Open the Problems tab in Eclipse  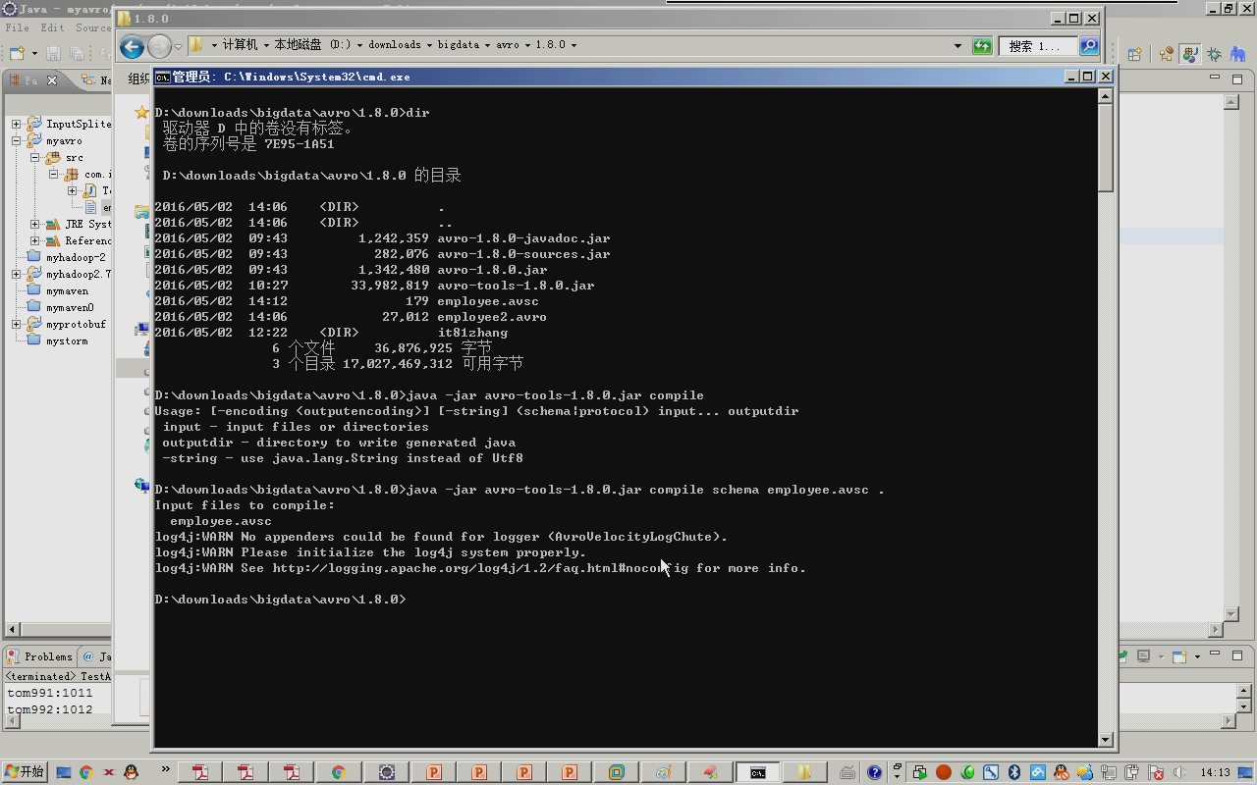point(39,656)
